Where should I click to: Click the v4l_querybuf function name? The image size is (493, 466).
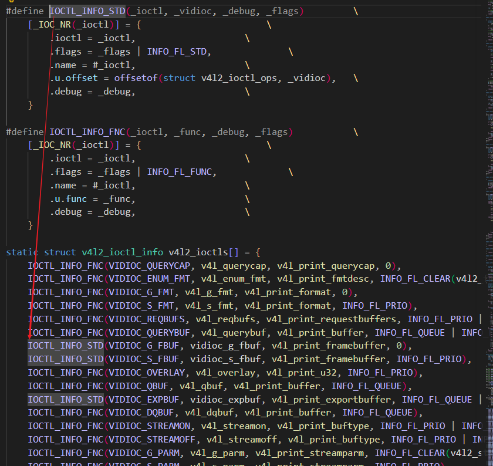click(x=234, y=333)
